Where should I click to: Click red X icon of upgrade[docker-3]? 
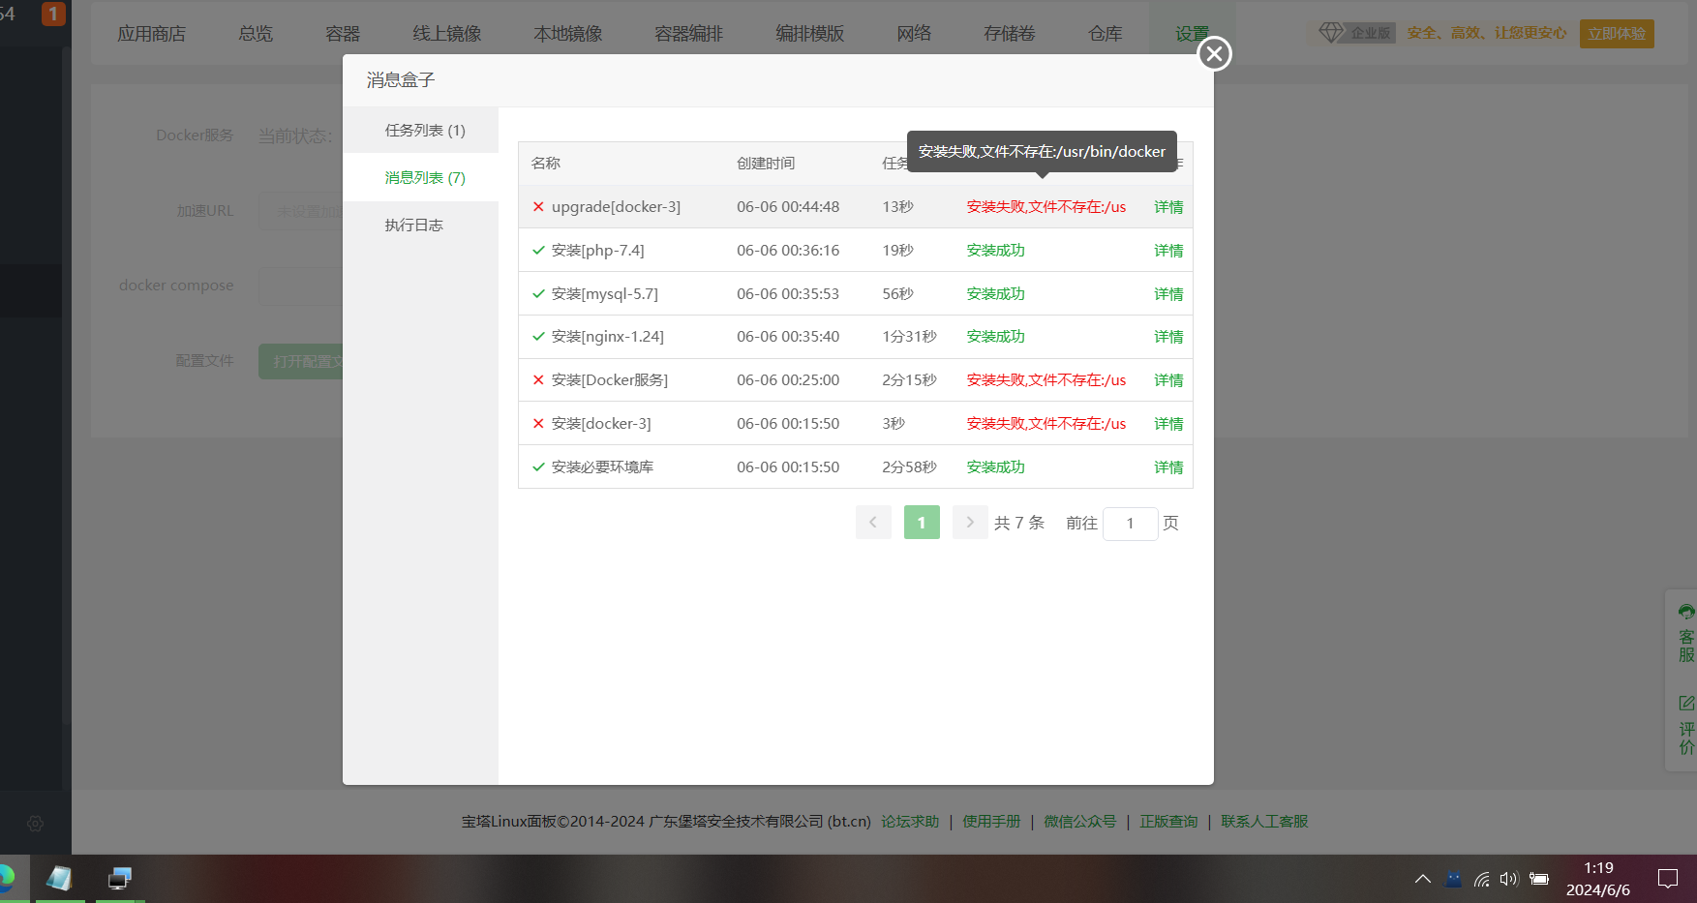click(x=538, y=206)
